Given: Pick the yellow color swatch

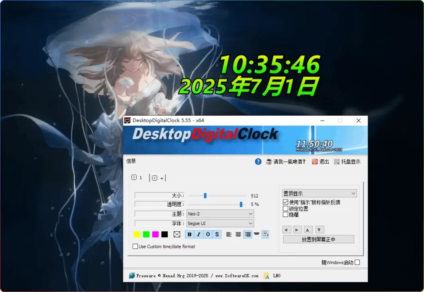Looking at the screenshot, I should click(137, 234).
